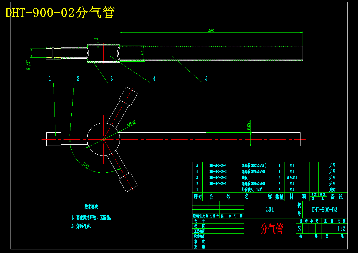The height and width of the screenshot is (253, 358).
Task: Click part number DHT-900-05-4 in the parts list
Action: coord(218,165)
